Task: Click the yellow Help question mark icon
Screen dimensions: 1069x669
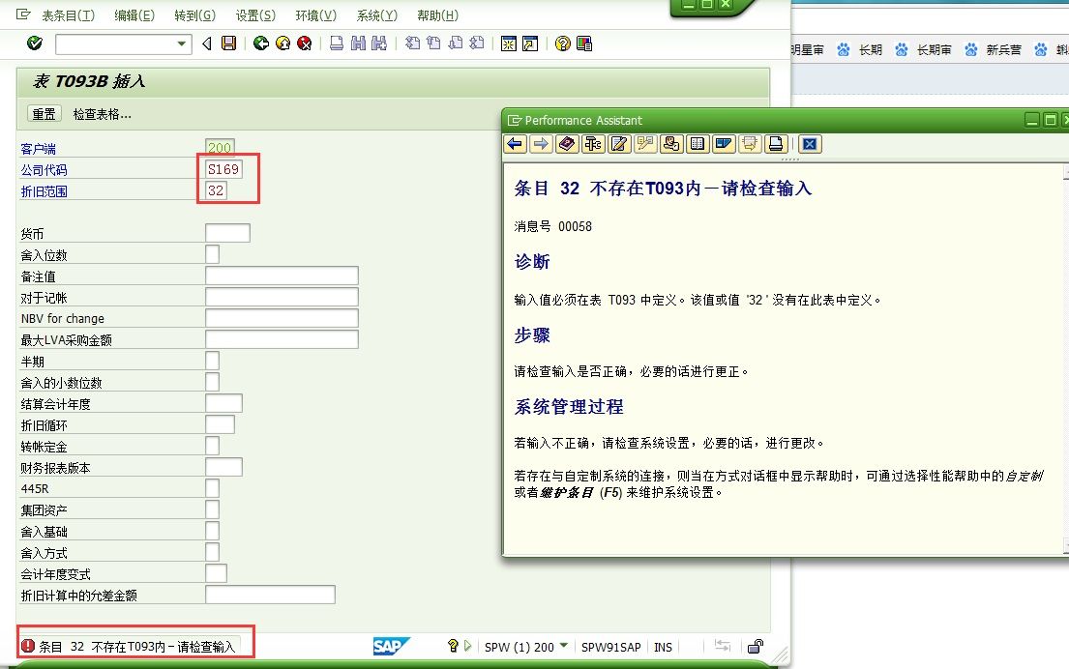Action: click(x=562, y=44)
